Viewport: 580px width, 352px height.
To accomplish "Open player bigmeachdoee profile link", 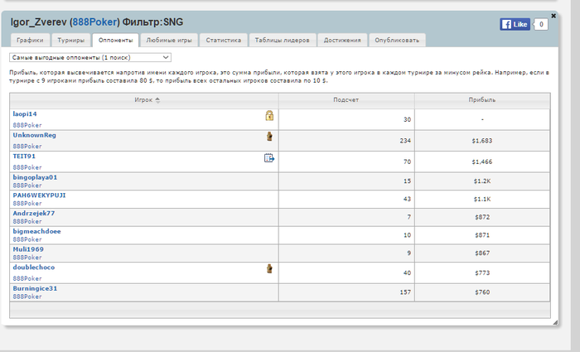I will coord(36,231).
